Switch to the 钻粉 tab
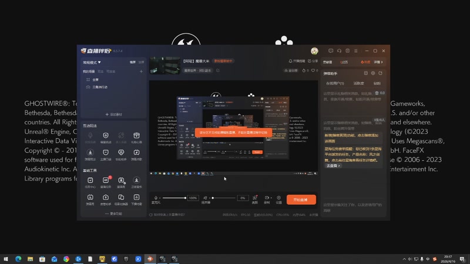This screenshot has width=470, height=264. pos(377,83)
